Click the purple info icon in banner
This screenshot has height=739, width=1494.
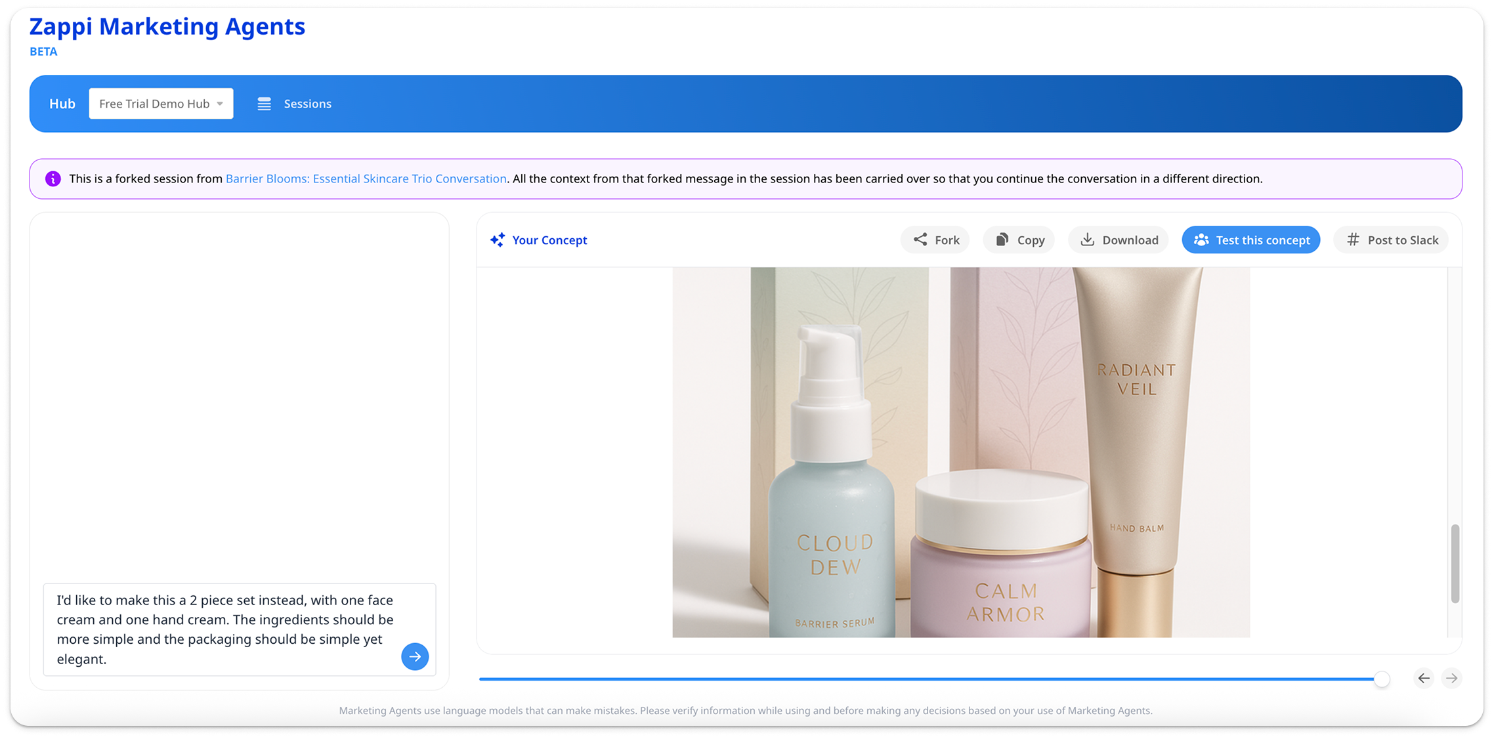pyautogui.click(x=53, y=179)
